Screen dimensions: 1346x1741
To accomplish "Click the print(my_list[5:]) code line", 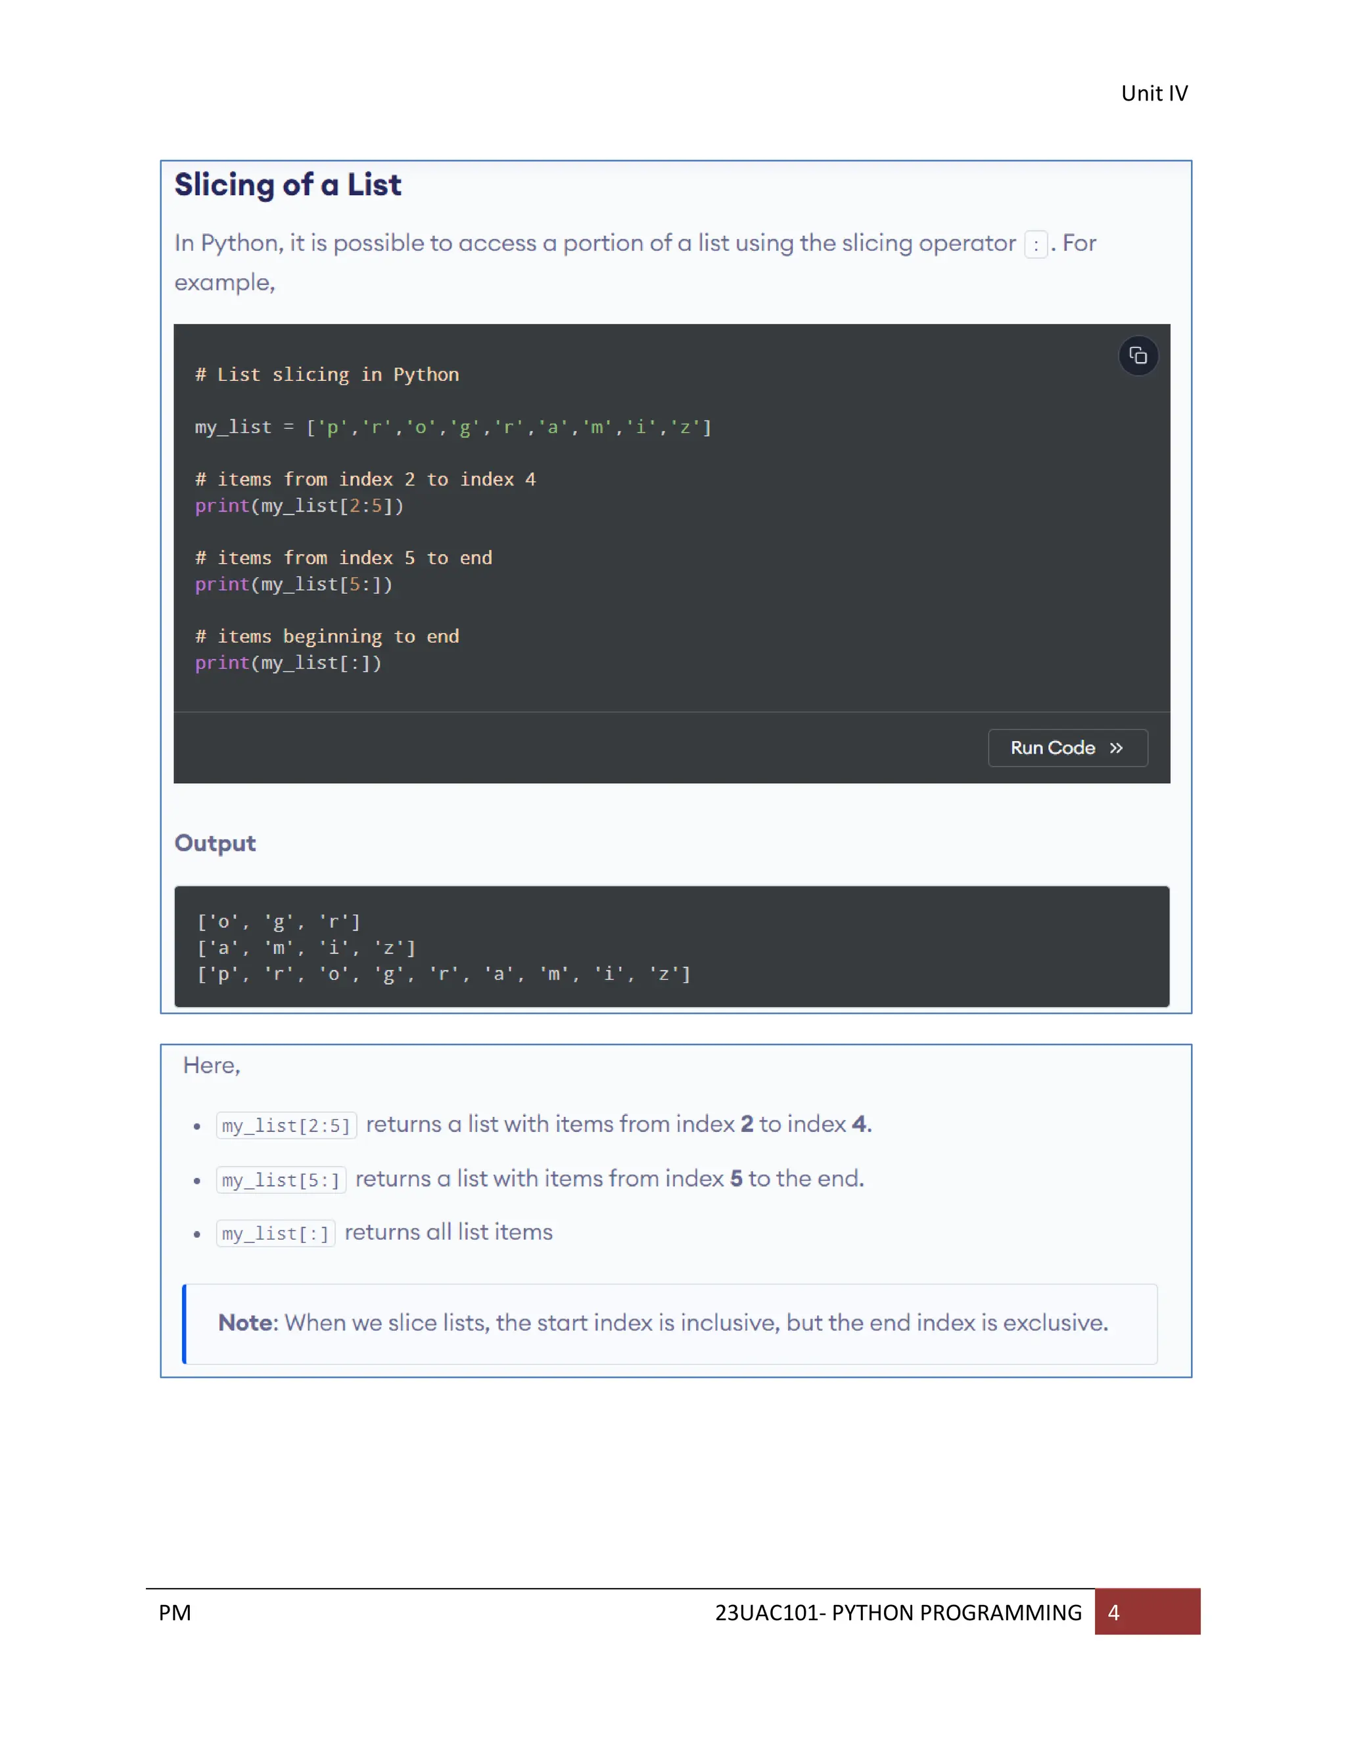I will (293, 584).
